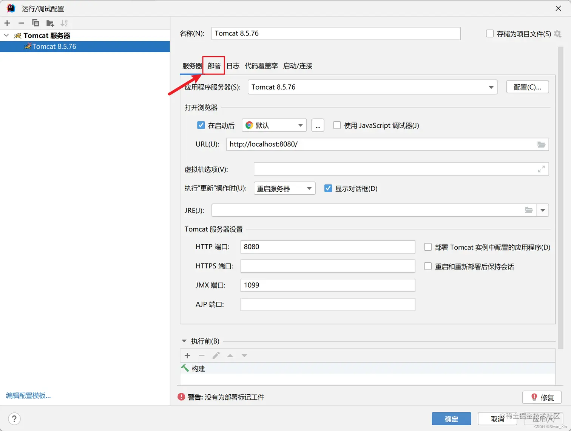Expand the VM options field
Viewport: 571px width, 431px height.
point(541,169)
